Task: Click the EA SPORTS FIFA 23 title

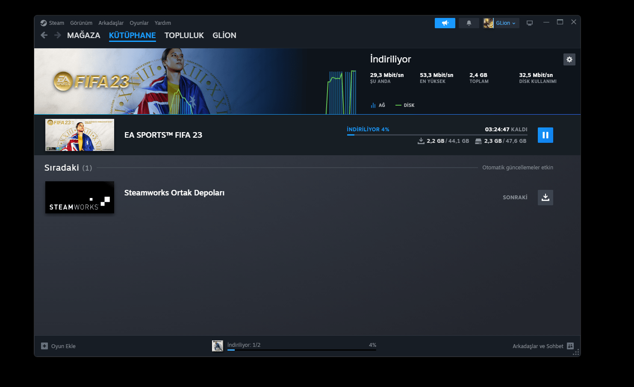Action: coord(163,135)
